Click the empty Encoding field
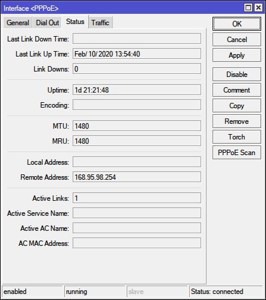Screen dimensions: 266x300 (137, 105)
